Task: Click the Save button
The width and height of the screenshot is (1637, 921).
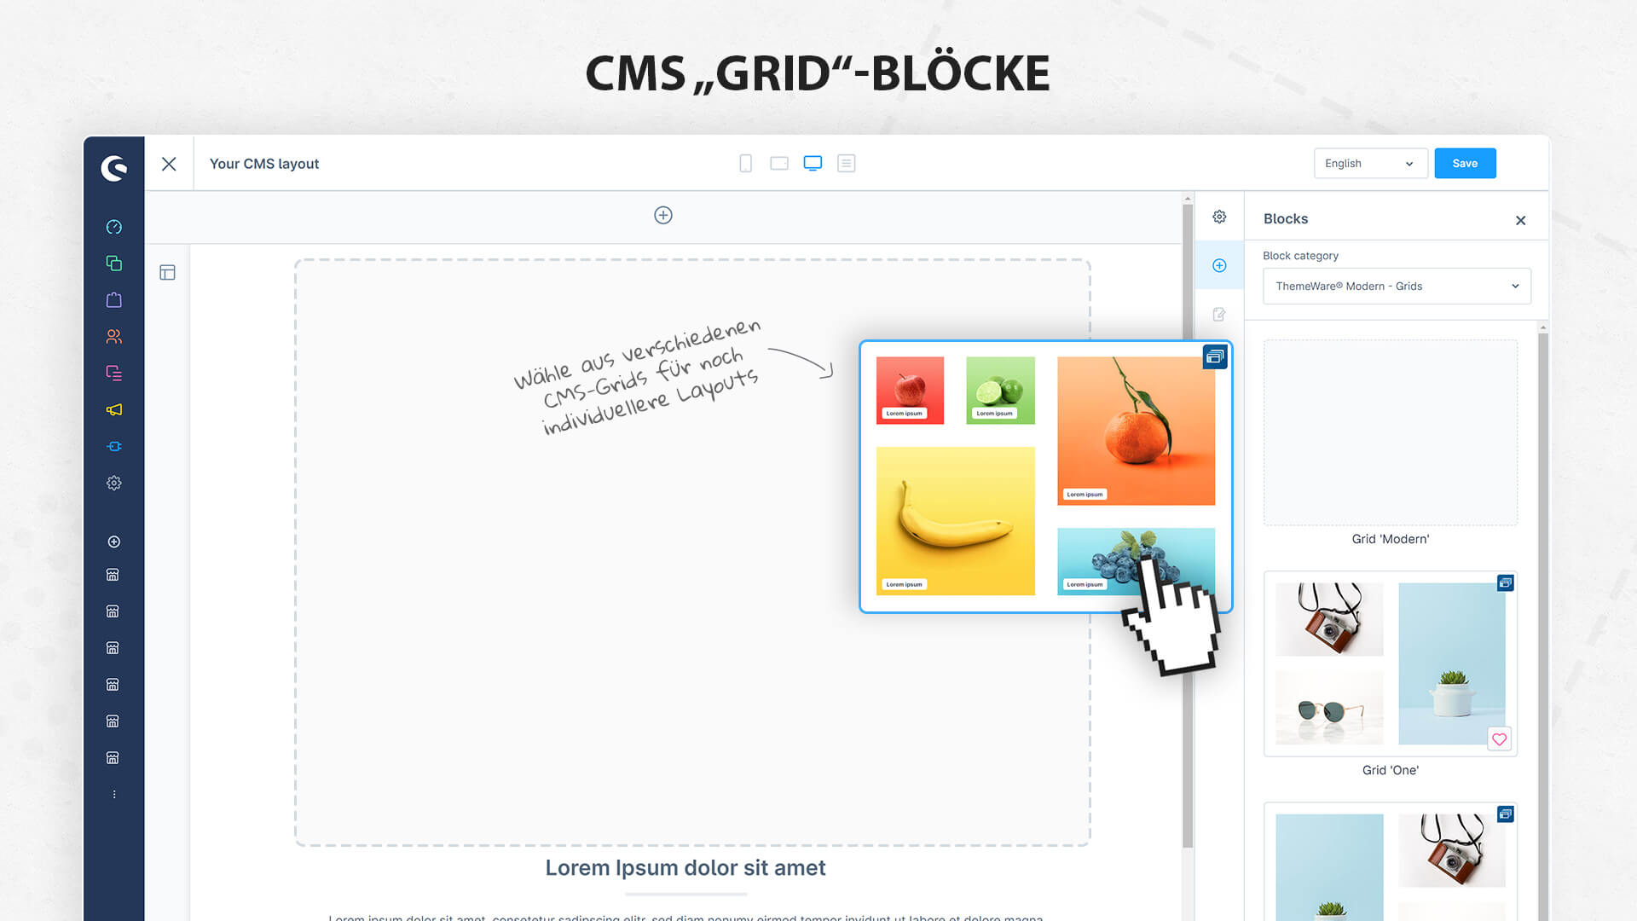Action: click(1465, 163)
